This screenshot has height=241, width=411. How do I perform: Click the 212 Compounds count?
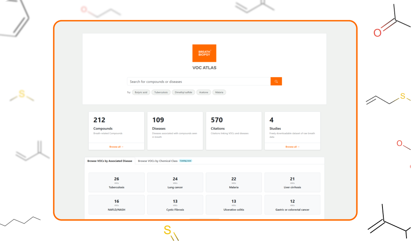(x=99, y=120)
